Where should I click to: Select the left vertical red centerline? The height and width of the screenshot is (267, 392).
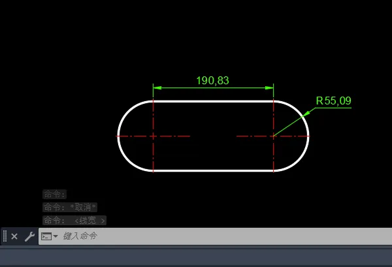point(153,157)
